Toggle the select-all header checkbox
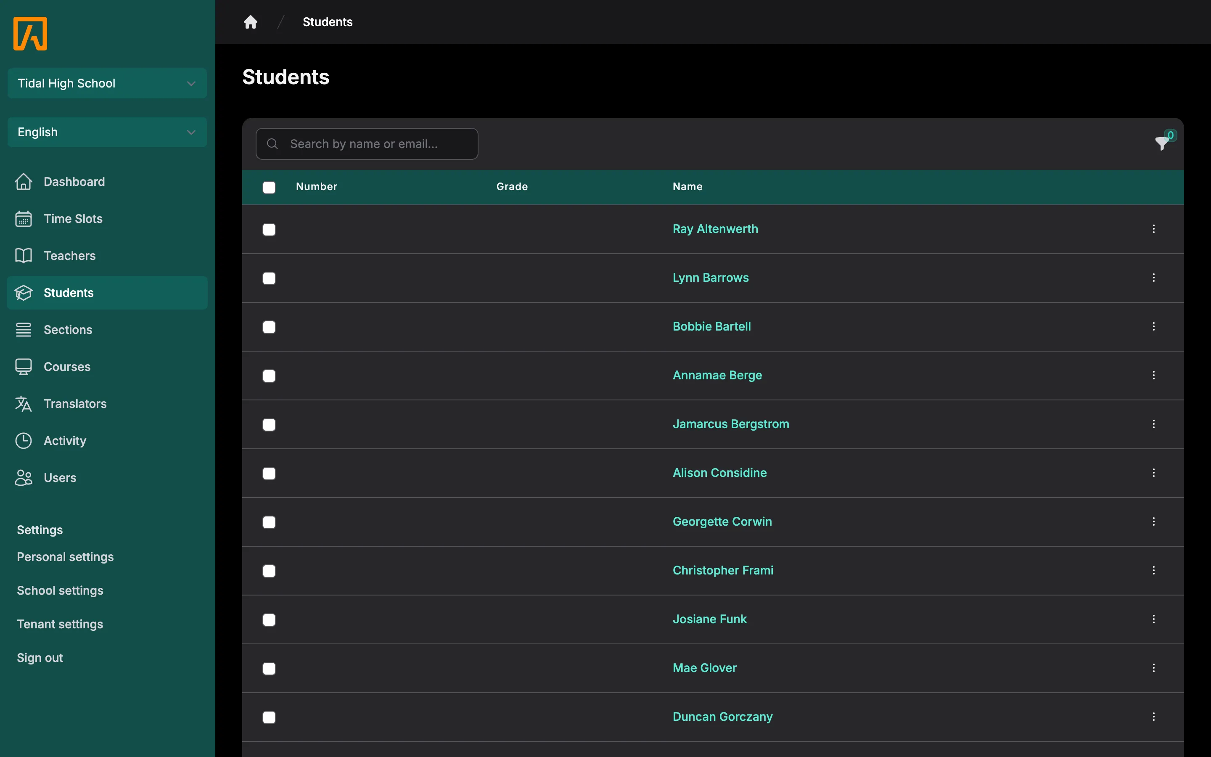The height and width of the screenshot is (757, 1211). click(x=269, y=187)
